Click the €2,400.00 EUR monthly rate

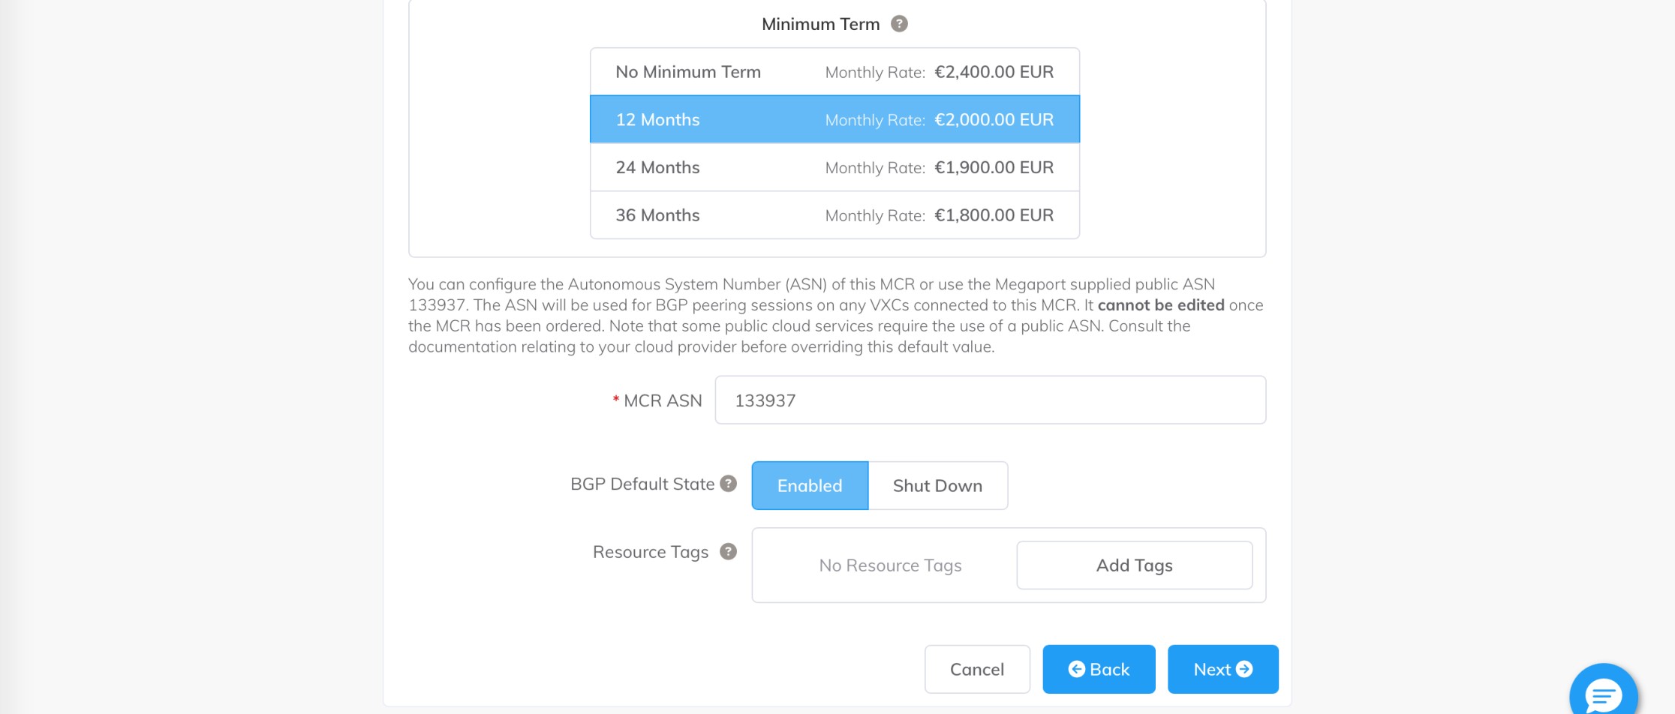pyautogui.click(x=994, y=72)
